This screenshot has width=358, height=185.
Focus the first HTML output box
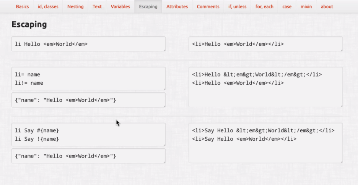pyautogui.click(x=265, y=44)
